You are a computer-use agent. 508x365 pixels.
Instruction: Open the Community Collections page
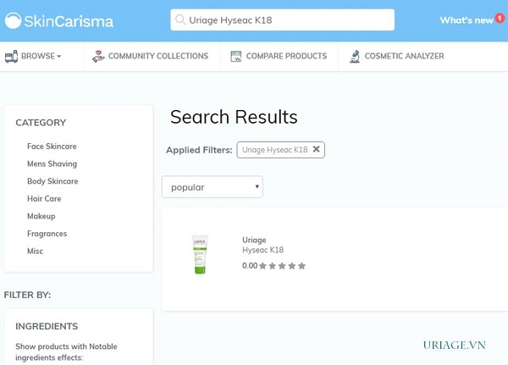coord(157,57)
